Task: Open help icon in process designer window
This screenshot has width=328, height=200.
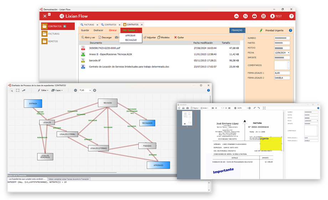Action: tap(208, 90)
